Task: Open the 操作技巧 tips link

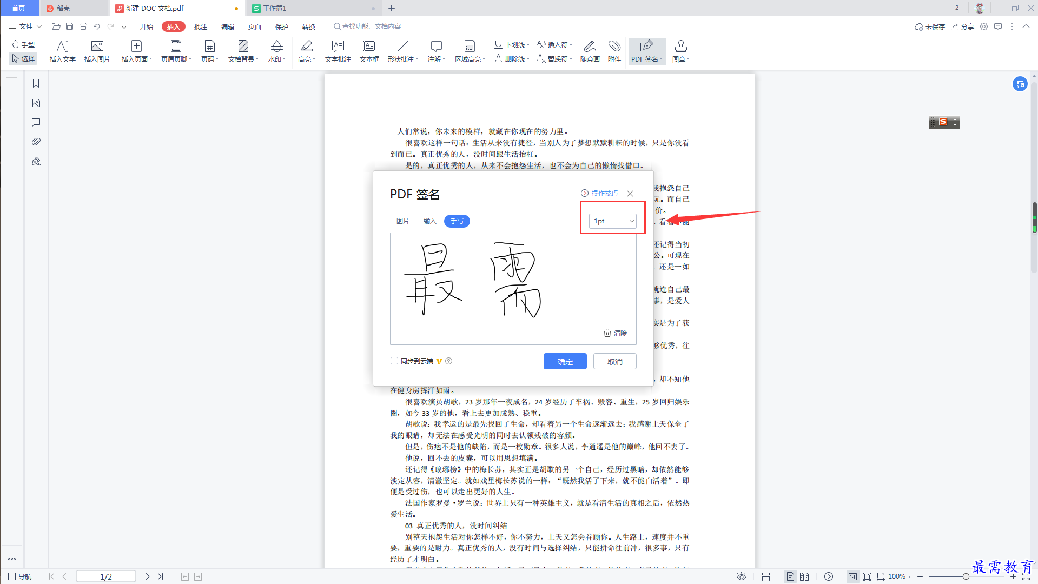Action: pos(599,193)
